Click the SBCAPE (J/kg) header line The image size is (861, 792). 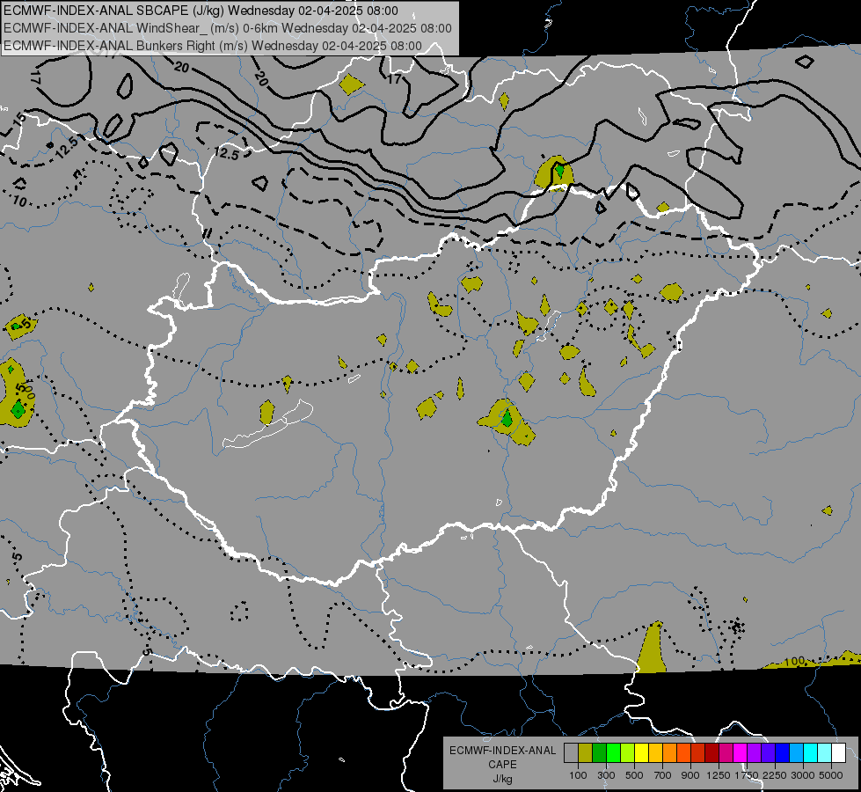201,11
